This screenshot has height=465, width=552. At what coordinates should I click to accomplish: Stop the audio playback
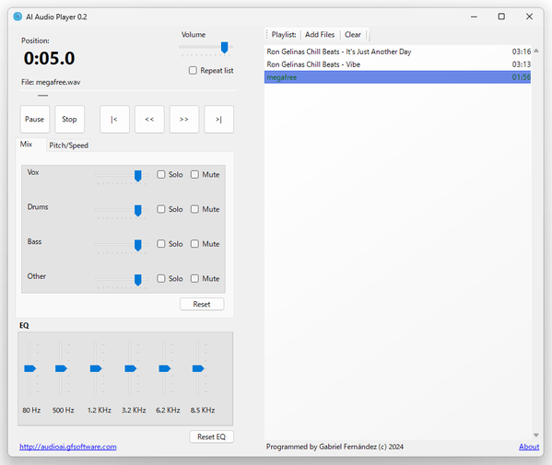pyautogui.click(x=69, y=119)
